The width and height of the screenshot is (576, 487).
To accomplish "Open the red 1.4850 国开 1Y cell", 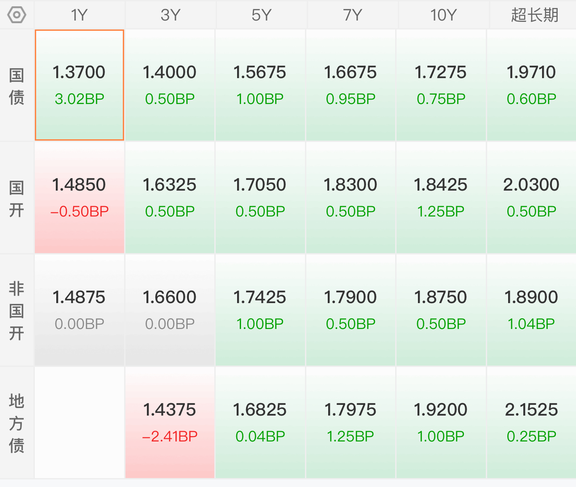I will click(x=79, y=198).
